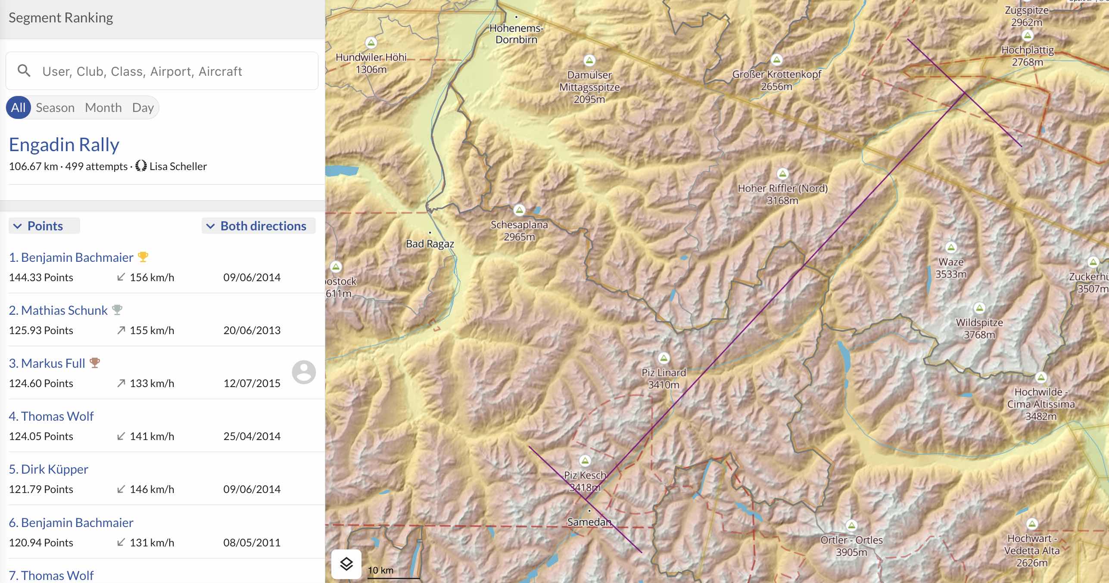Click the Ortler - Ortles peak marker
Viewport: 1109px width, 583px height.
851,525
